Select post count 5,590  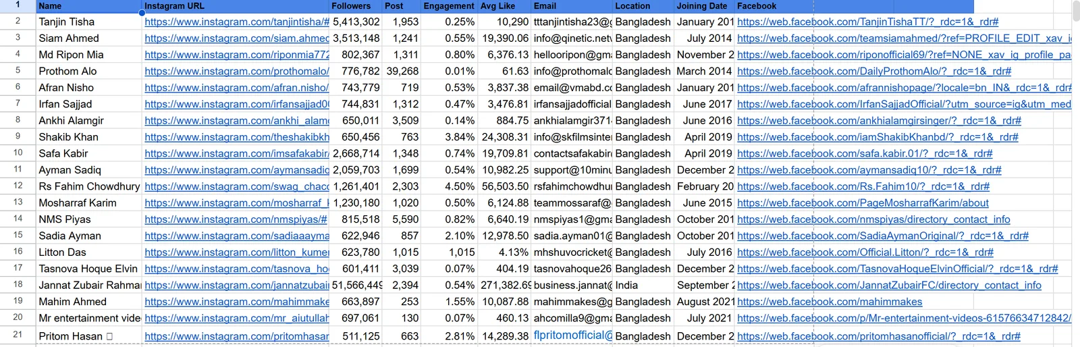click(x=402, y=219)
